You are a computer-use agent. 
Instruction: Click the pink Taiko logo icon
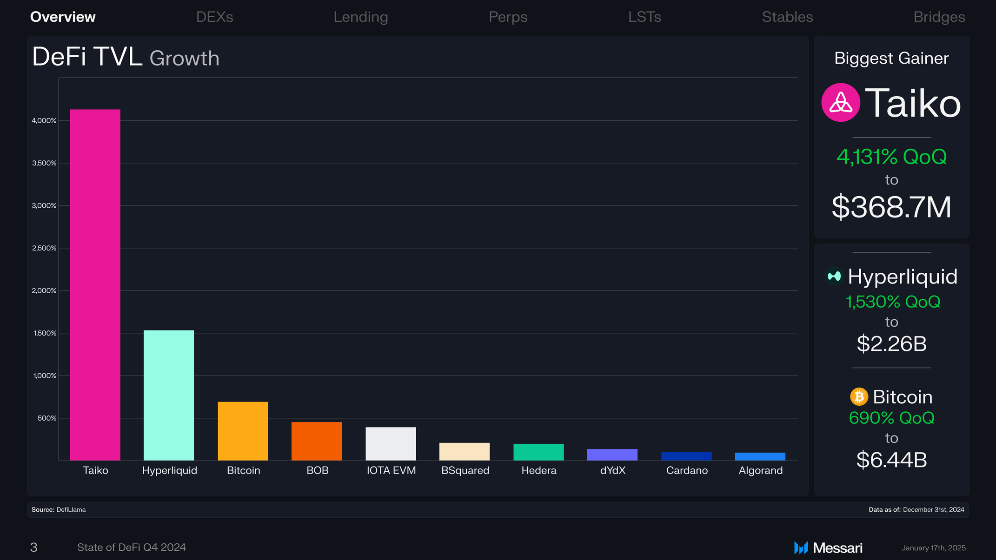841,102
